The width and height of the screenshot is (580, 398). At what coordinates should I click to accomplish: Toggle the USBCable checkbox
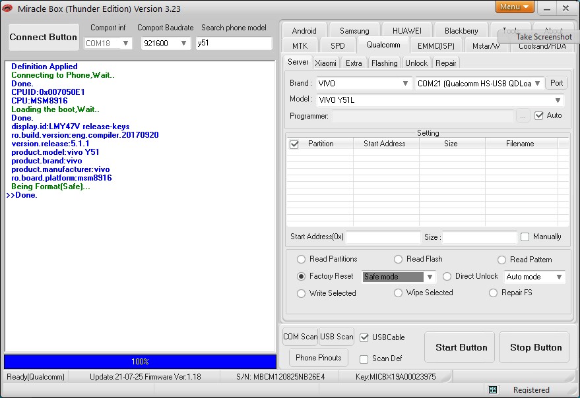pyautogui.click(x=364, y=337)
